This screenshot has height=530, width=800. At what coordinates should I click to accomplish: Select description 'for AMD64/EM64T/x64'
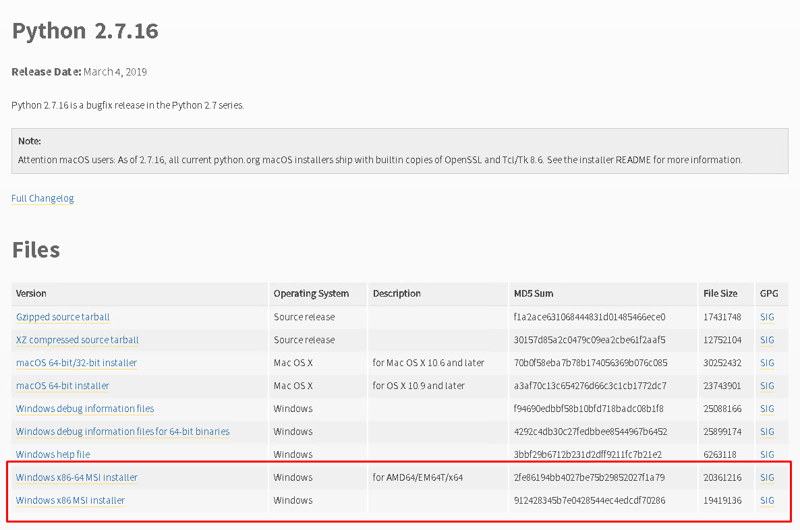(418, 477)
